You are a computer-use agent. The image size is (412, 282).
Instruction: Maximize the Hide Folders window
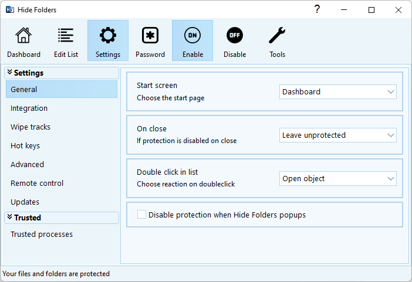point(372,10)
